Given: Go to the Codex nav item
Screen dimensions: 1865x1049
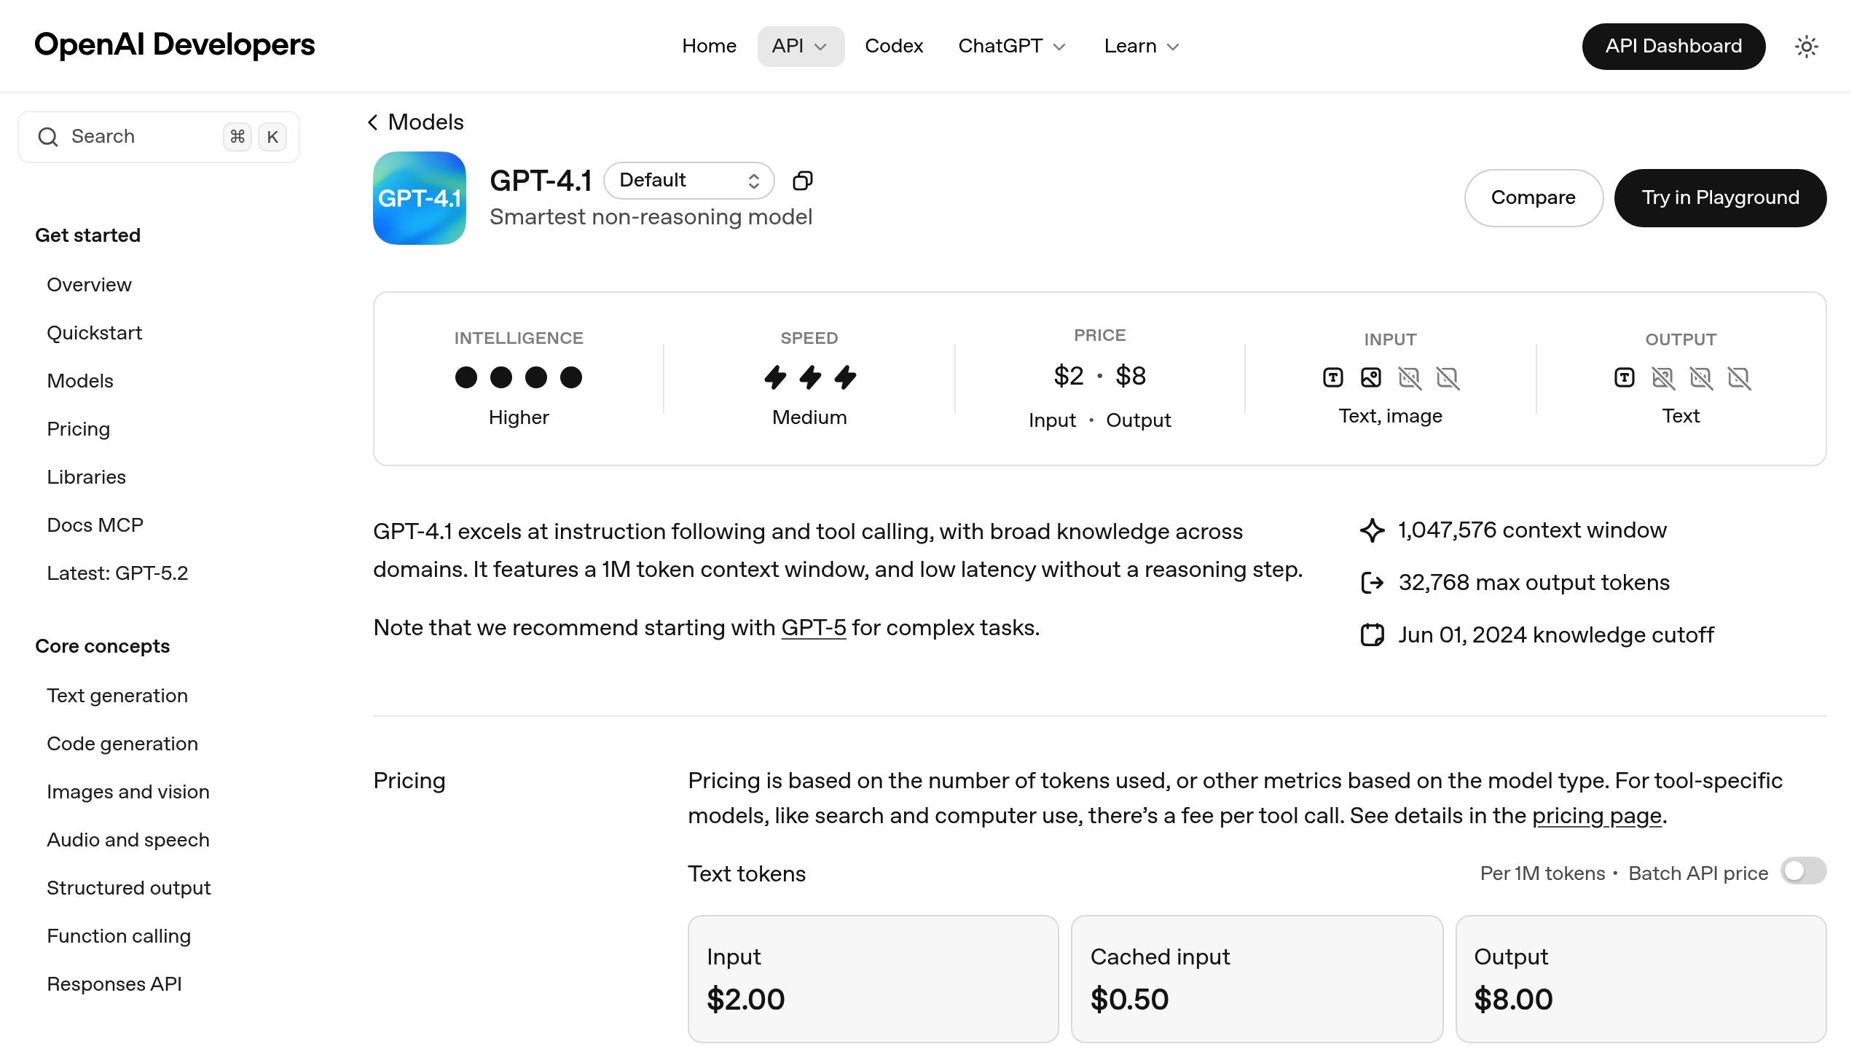Looking at the screenshot, I should pyautogui.click(x=894, y=47).
